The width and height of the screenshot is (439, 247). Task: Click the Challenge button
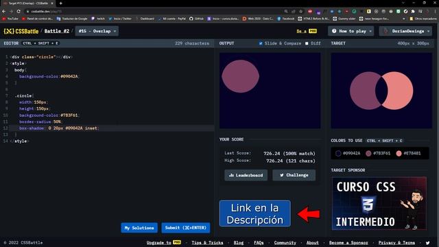[x=294, y=175]
